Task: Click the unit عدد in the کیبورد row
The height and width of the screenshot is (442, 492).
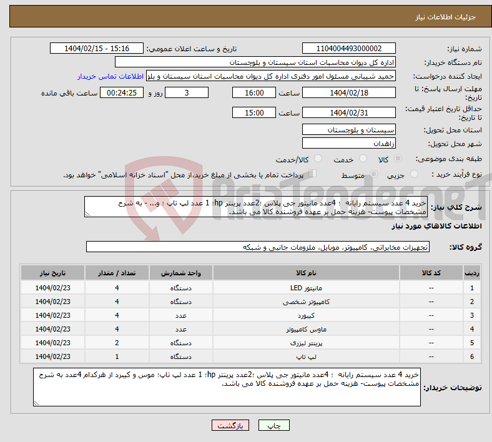Action: (x=181, y=315)
